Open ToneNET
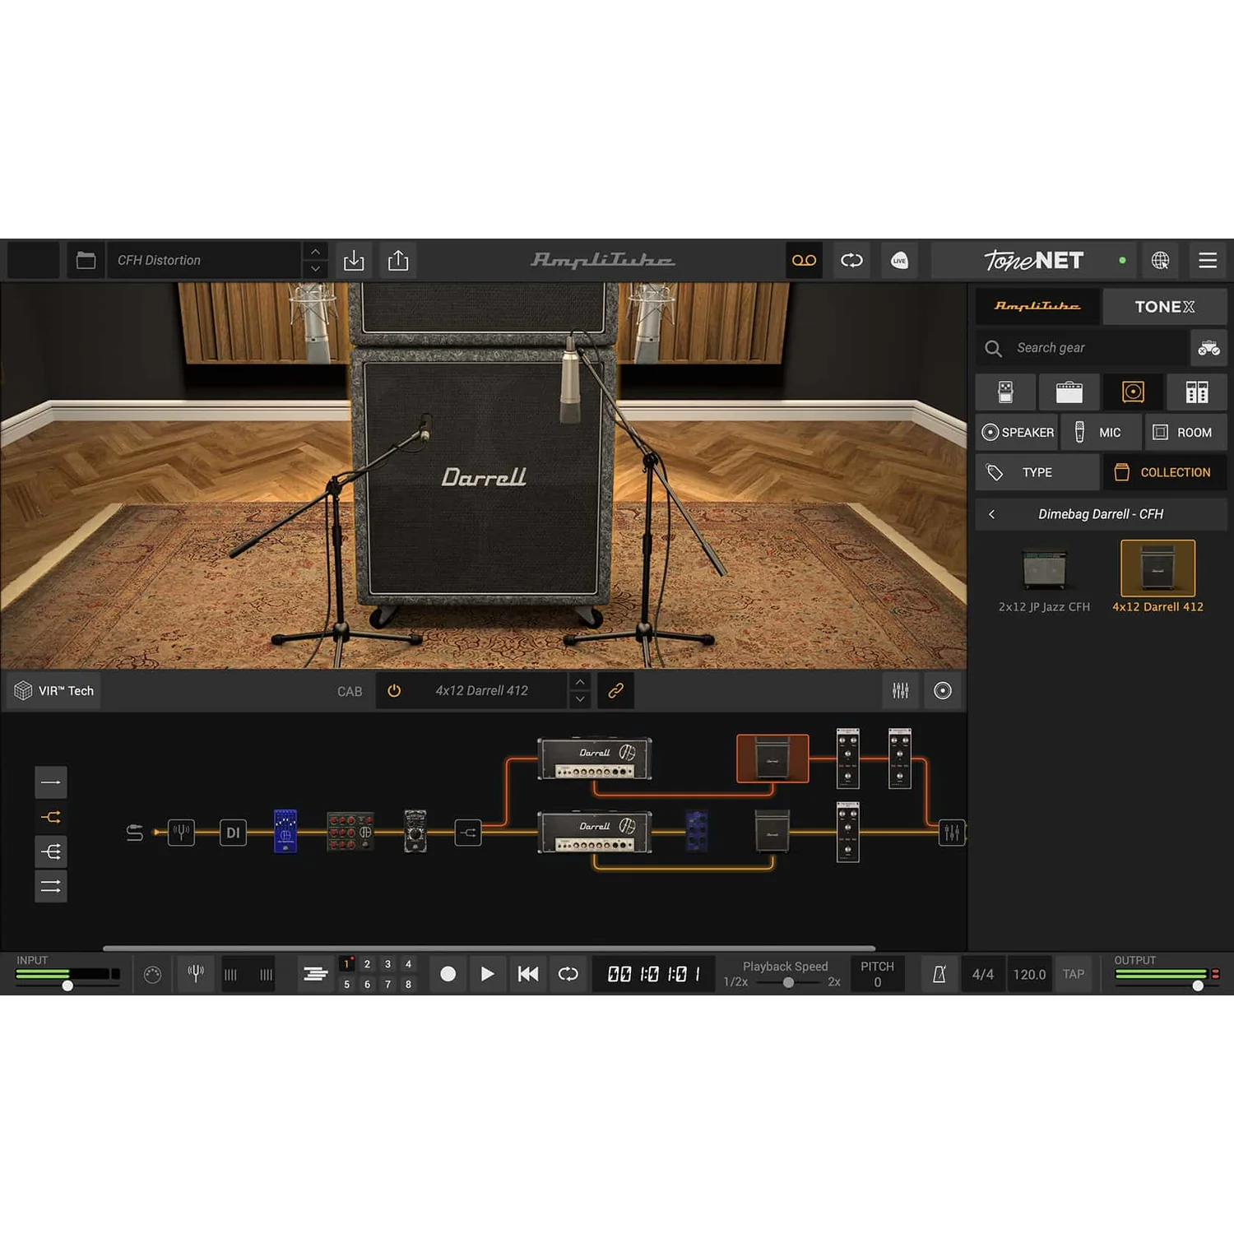The height and width of the screenshot is (1234, 1234). click(x=1034, y=261)
